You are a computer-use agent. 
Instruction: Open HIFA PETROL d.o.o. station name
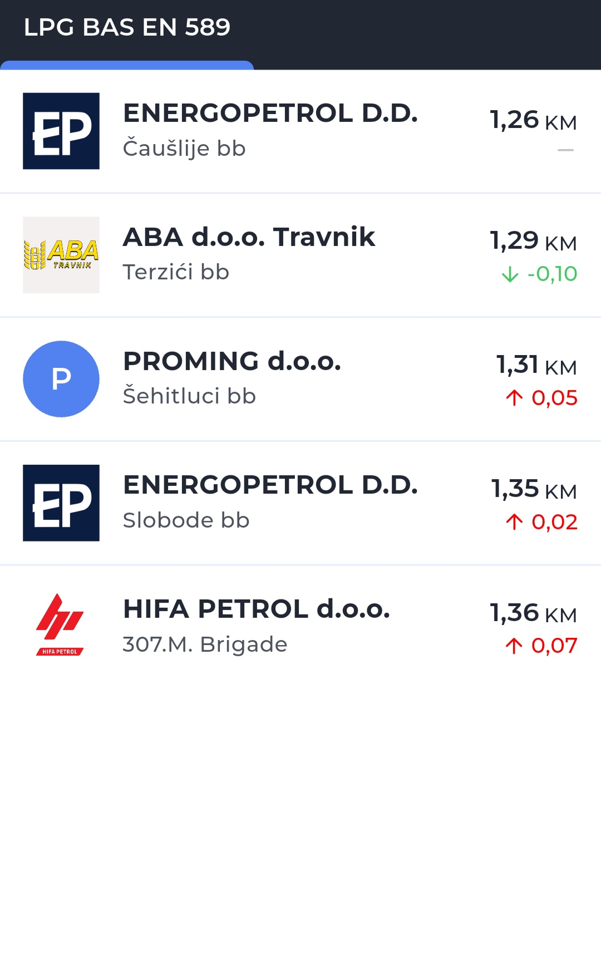point(256,609)
